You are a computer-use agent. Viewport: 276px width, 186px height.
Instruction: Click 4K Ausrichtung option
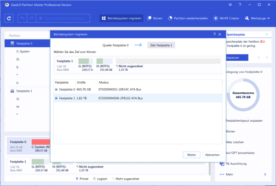click(x=236, y=163)
